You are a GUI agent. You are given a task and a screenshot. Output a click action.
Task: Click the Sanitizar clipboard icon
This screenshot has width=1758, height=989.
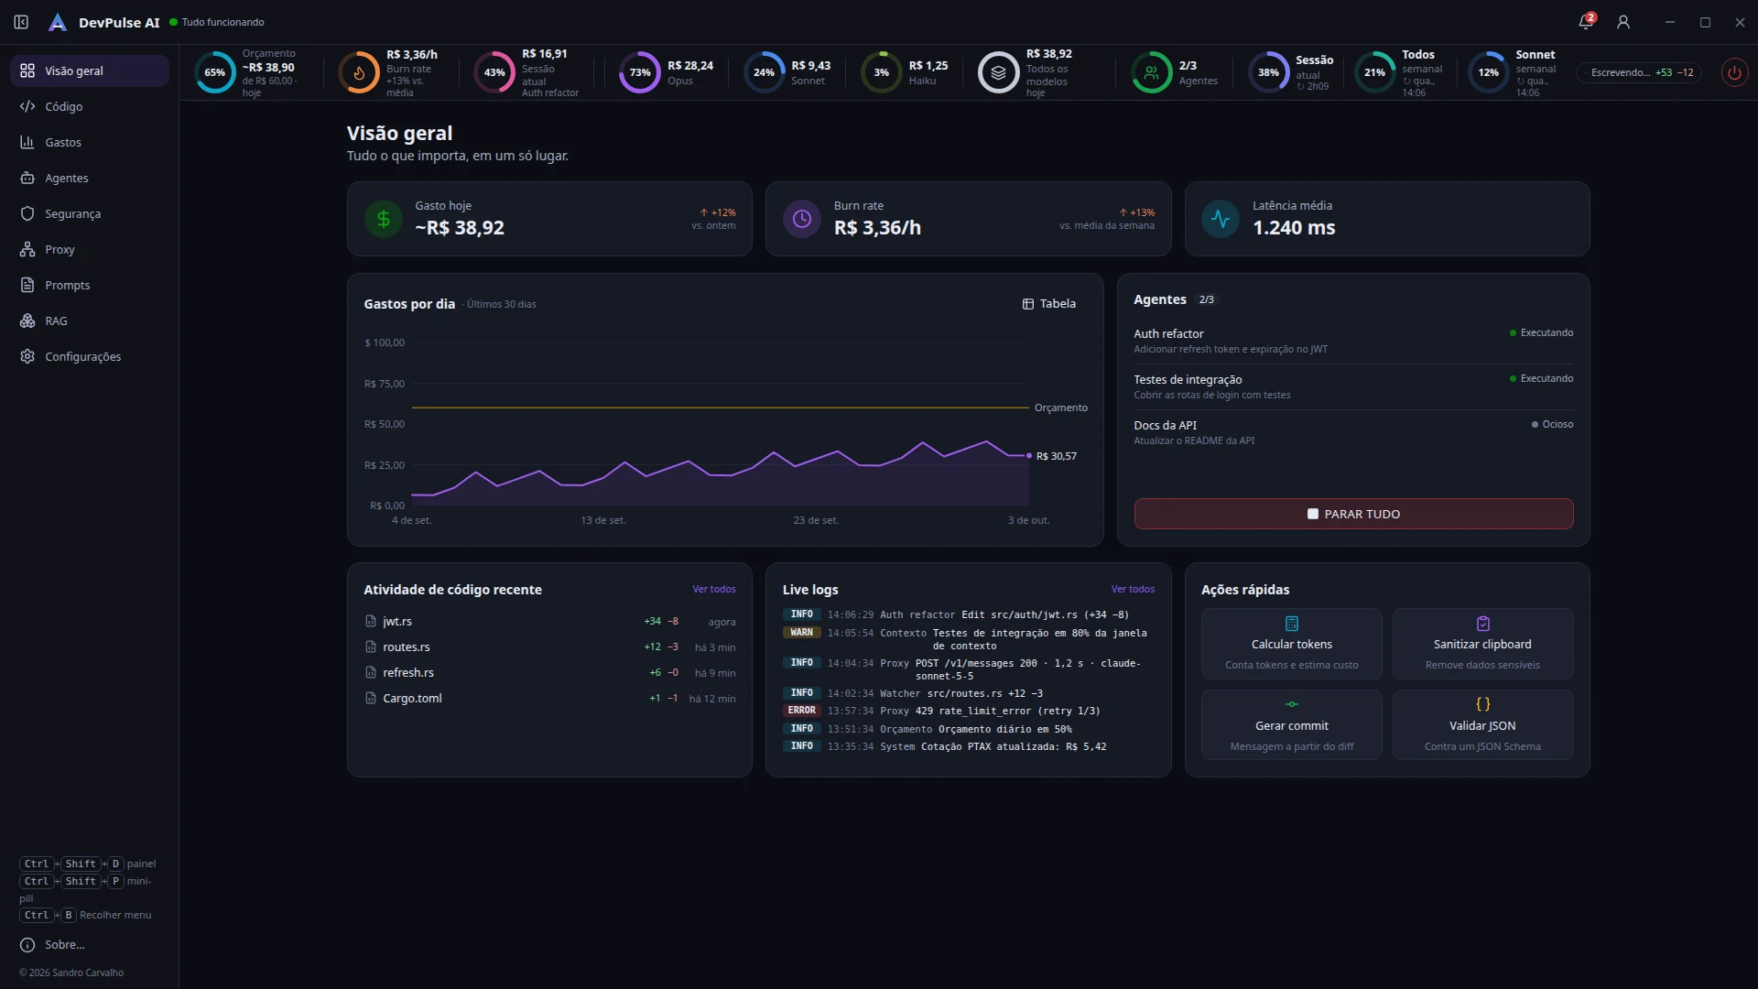[x=1483, y=624]
